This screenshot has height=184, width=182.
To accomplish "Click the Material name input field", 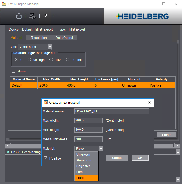I will 111,111.
